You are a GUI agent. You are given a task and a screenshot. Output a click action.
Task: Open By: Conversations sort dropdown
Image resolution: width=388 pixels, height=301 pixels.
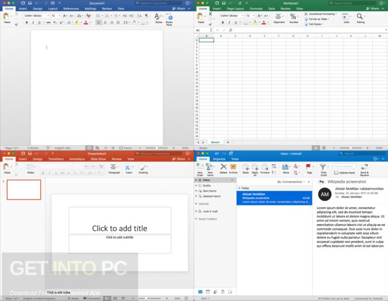click(x=291, y=182)
